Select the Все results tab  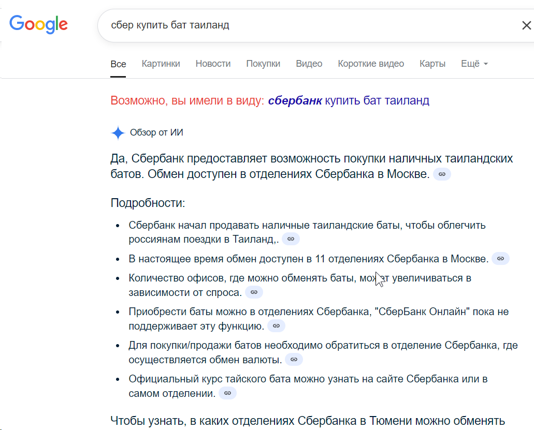point(118,64)
